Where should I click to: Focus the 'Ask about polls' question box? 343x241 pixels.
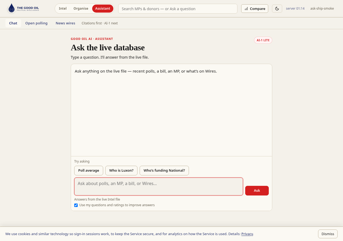pyautogui.click(x=159, y=186)
